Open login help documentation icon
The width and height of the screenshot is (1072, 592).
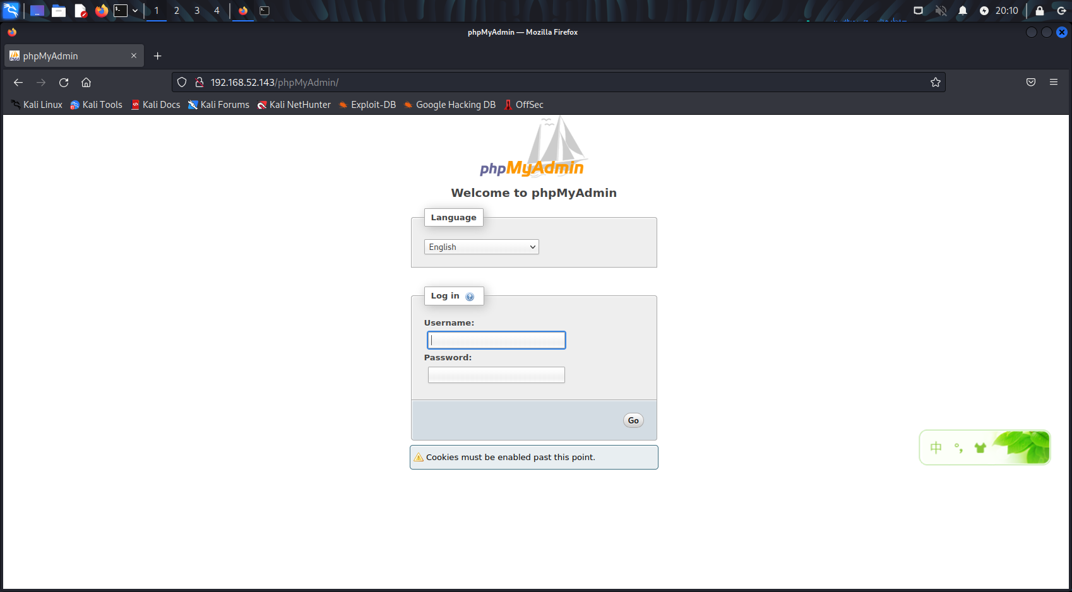[470, 297]
